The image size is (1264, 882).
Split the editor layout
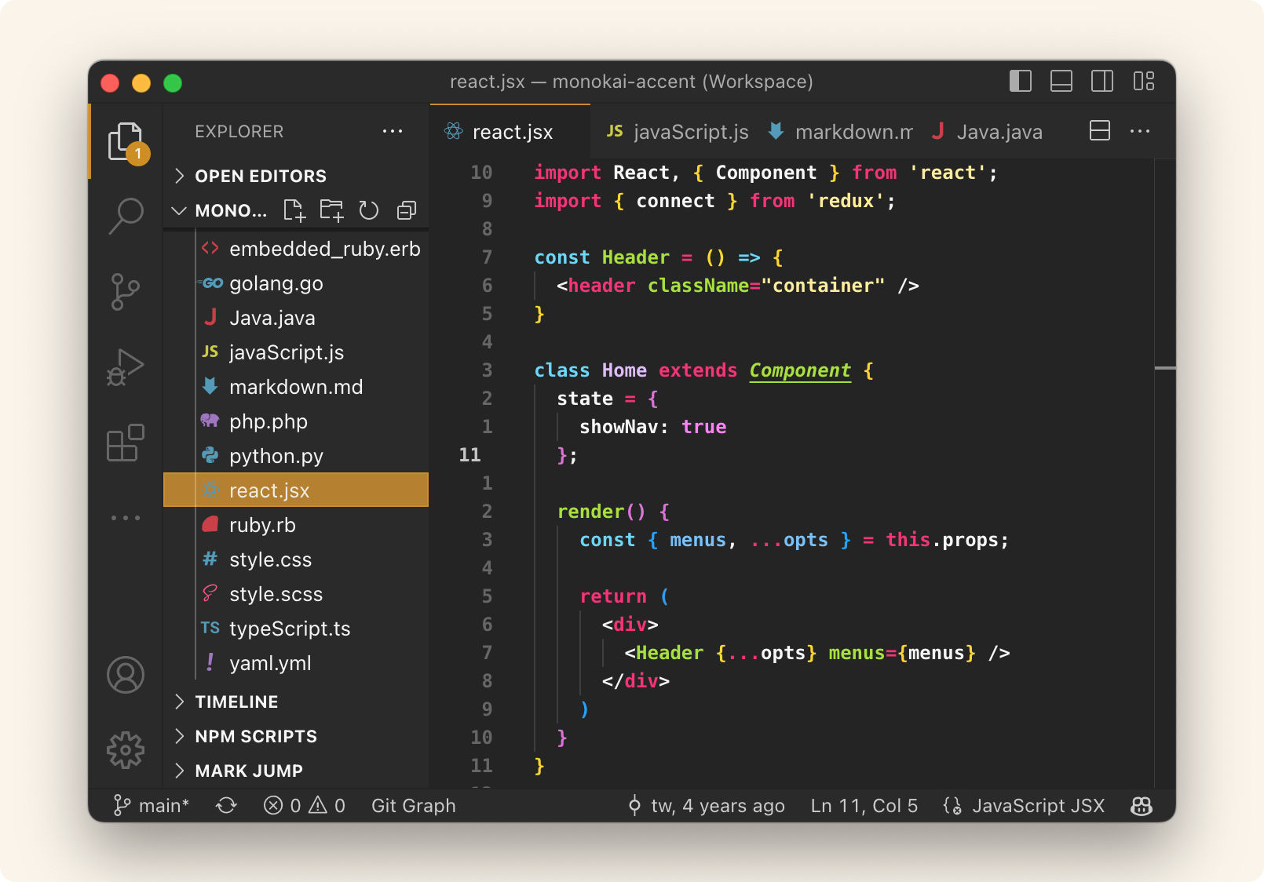[1100, 131]
